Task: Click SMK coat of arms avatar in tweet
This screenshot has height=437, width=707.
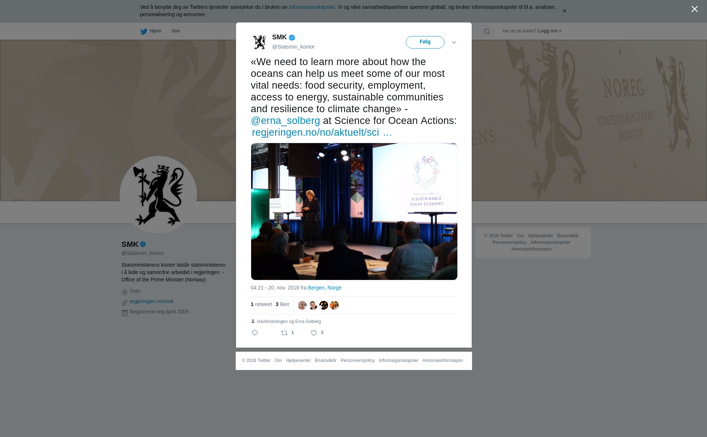Action: click(x=260, y=42)
